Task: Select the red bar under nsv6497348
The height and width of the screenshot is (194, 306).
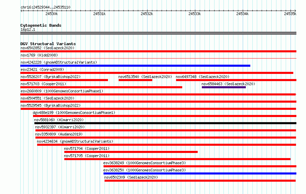Action: pos(236,80)
